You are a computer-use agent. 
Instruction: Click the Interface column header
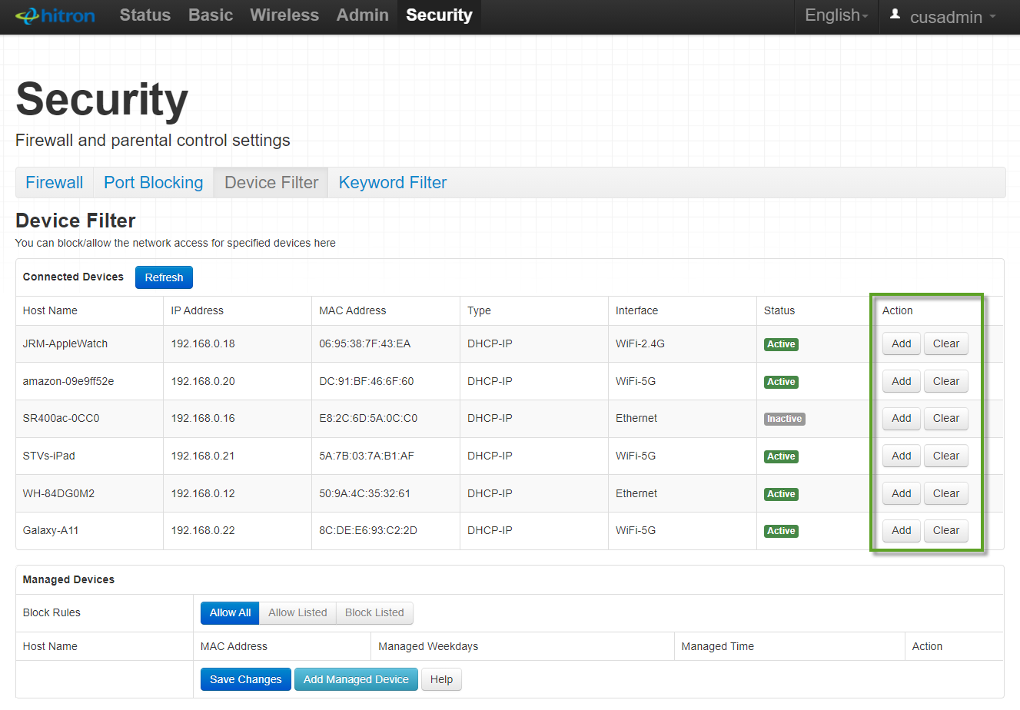pos(636,310)
